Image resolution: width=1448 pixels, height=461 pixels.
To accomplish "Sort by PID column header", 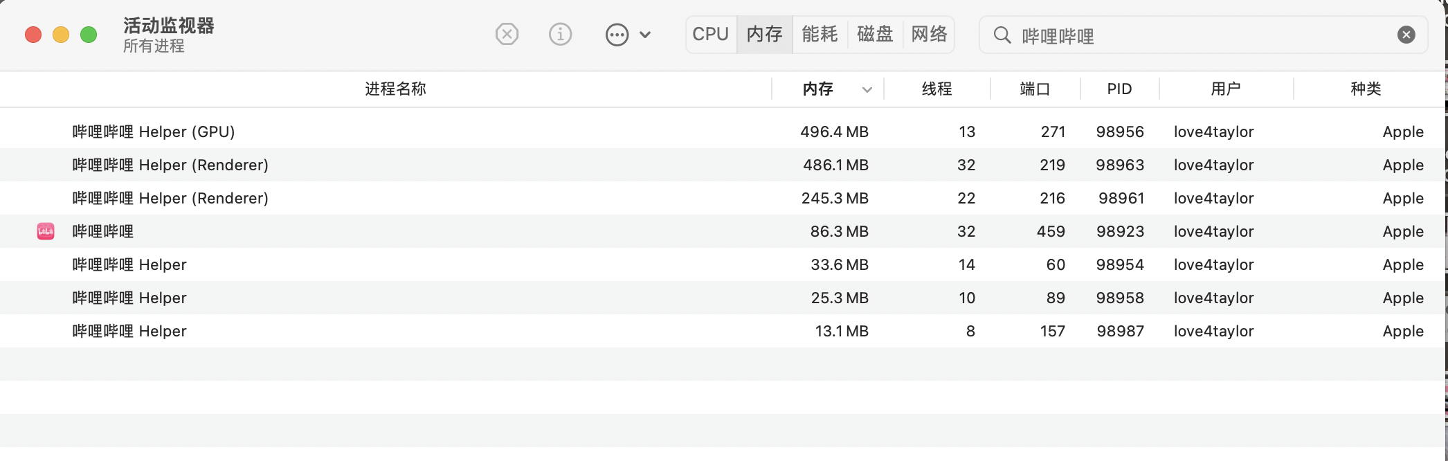I will click(1119, 89).
